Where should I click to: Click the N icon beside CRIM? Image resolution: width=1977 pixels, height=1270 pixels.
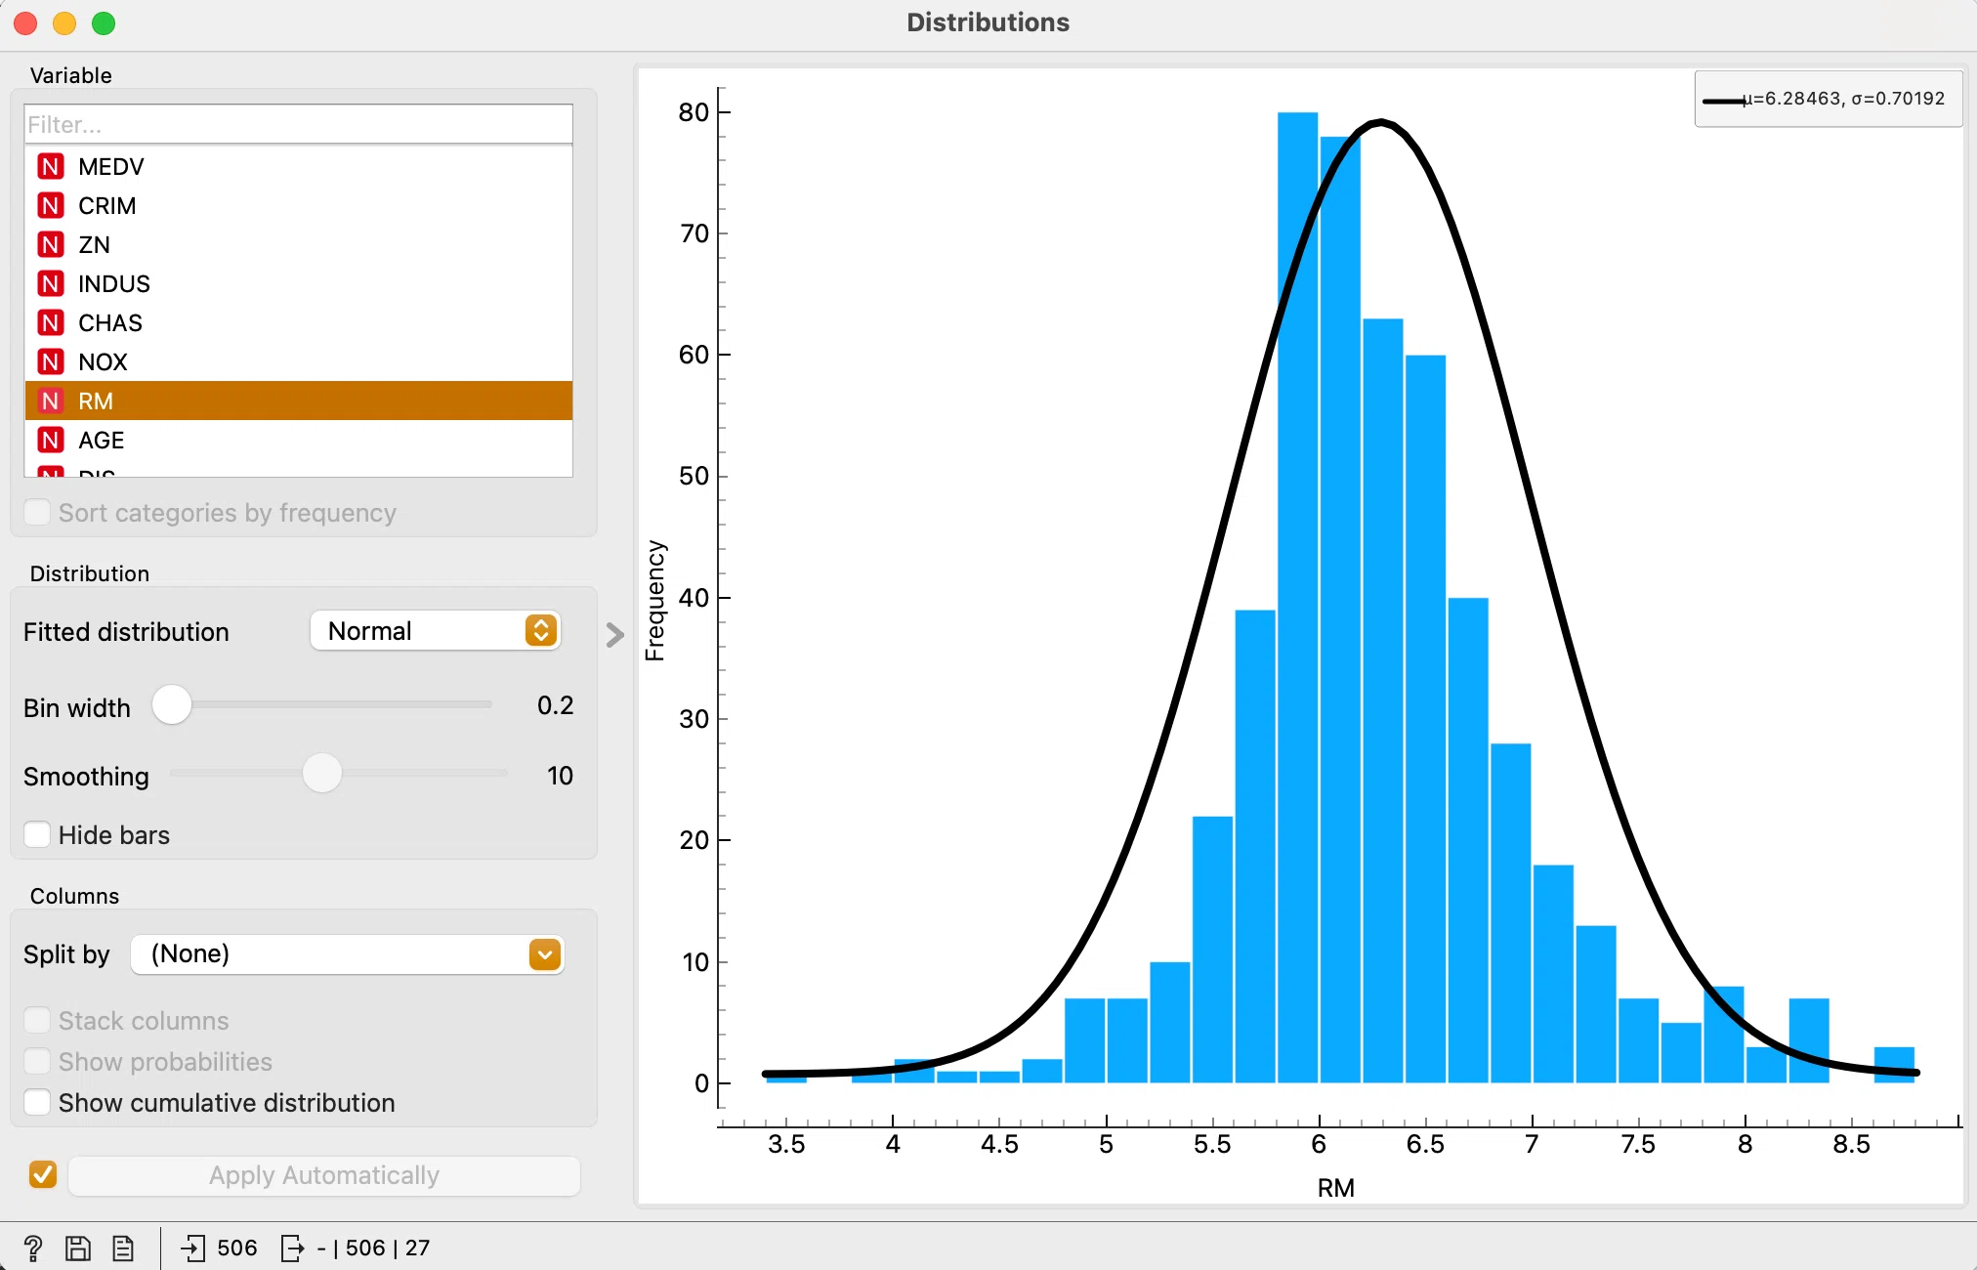[x=51, y=206]
